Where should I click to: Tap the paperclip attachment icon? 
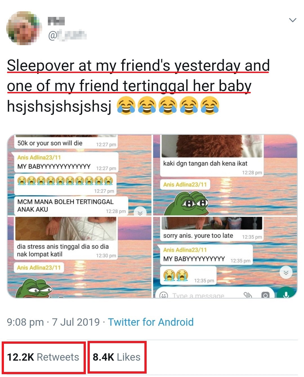coord(247,295)
